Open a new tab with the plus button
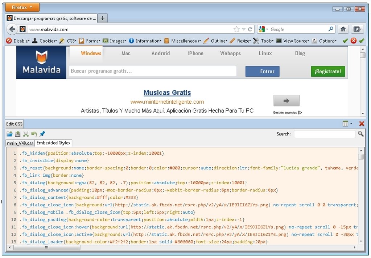 coord(102,18)
